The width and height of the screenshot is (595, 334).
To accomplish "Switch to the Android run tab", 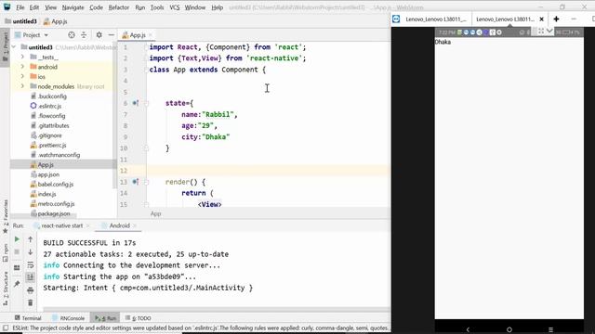I will (x=120, y=225).
